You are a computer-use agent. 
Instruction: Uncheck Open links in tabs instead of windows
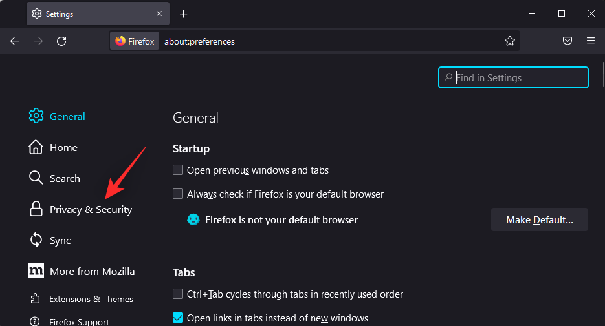point(178,318)
